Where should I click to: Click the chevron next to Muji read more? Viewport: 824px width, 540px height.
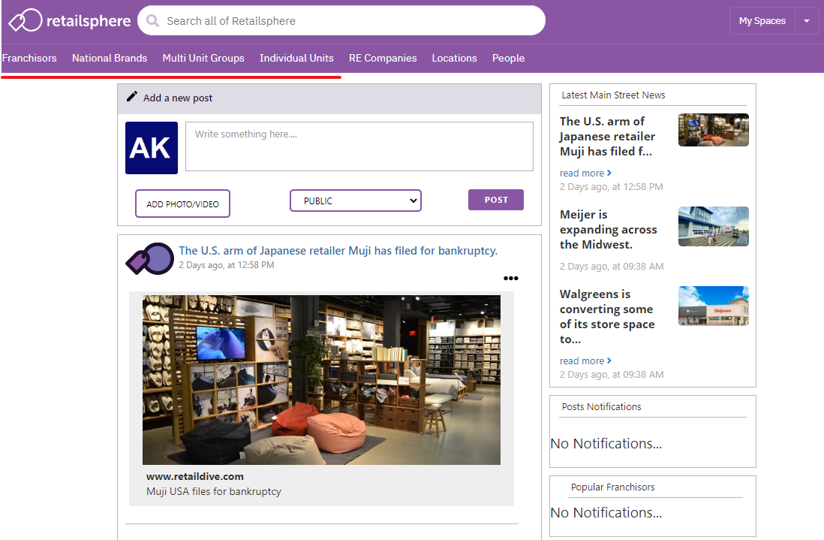pos(609,173)
